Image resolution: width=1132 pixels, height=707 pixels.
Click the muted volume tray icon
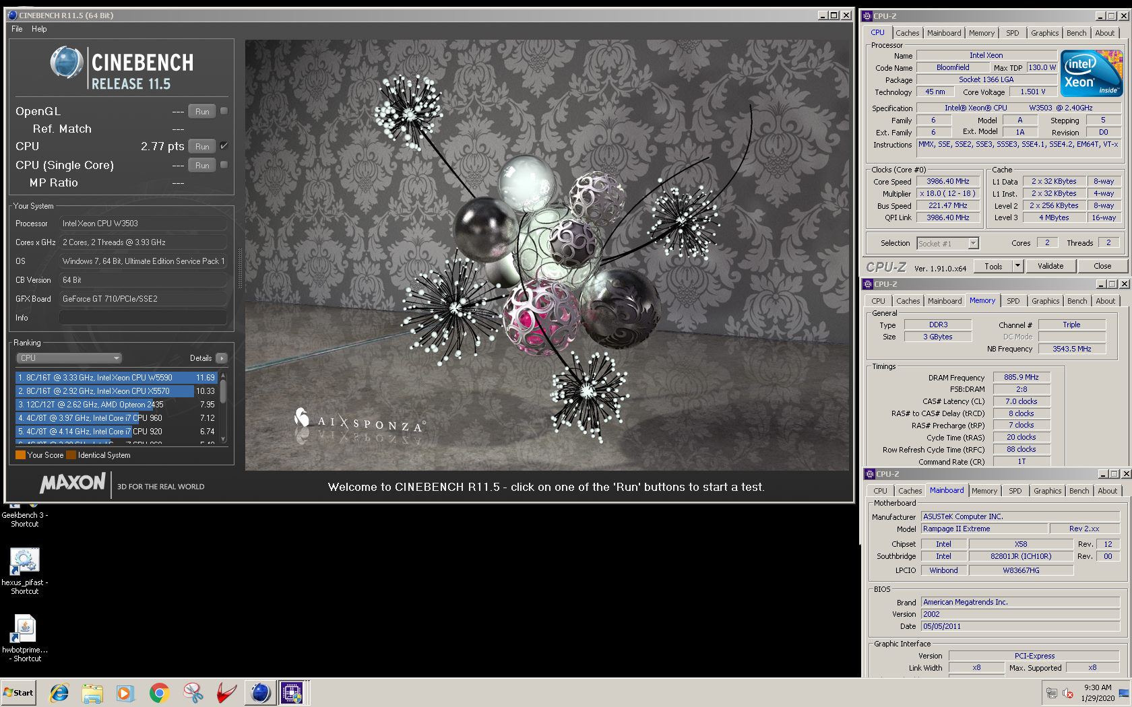tap(1068, 693)
